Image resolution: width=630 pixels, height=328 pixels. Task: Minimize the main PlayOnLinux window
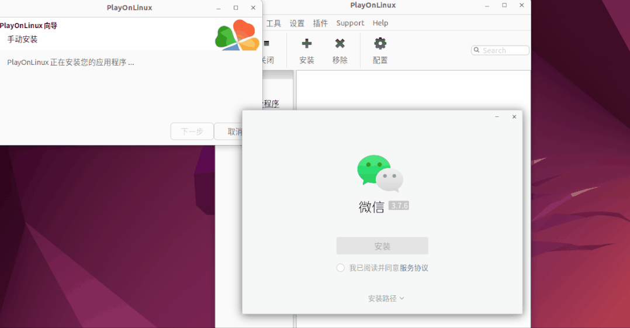[x=487, y=6]
